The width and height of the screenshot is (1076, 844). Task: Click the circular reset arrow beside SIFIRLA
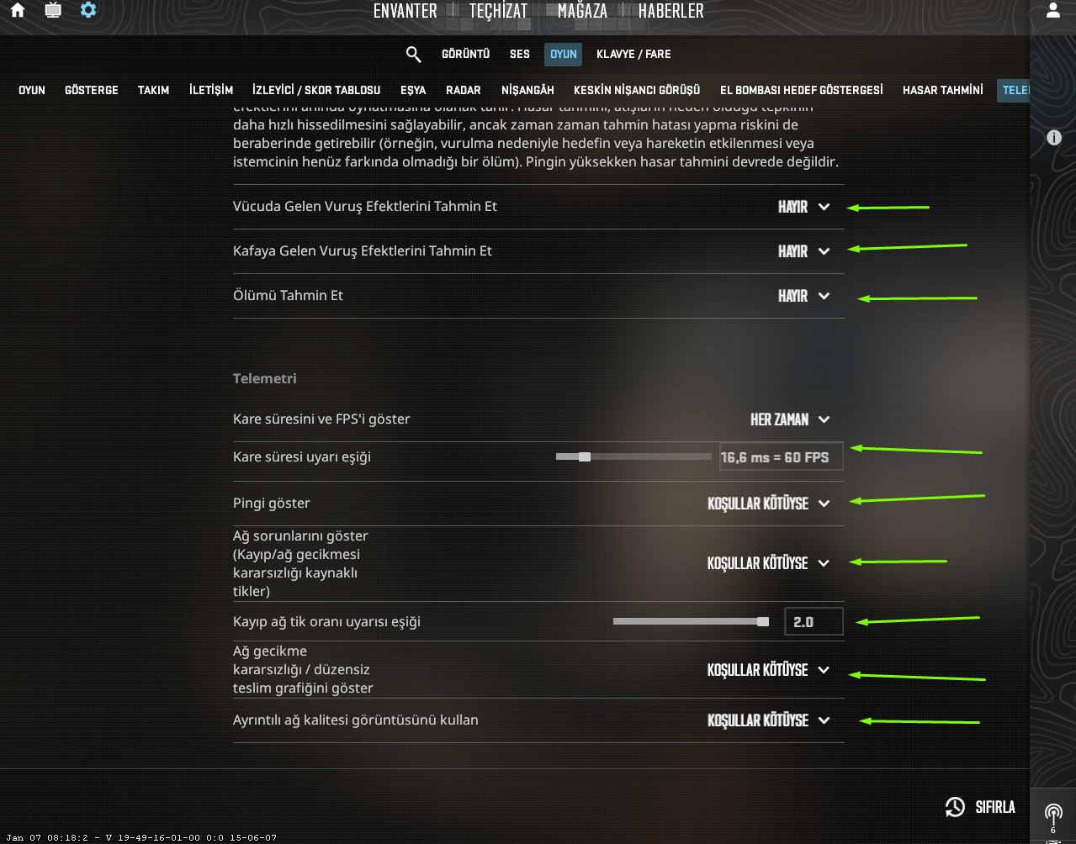[954, 806]
